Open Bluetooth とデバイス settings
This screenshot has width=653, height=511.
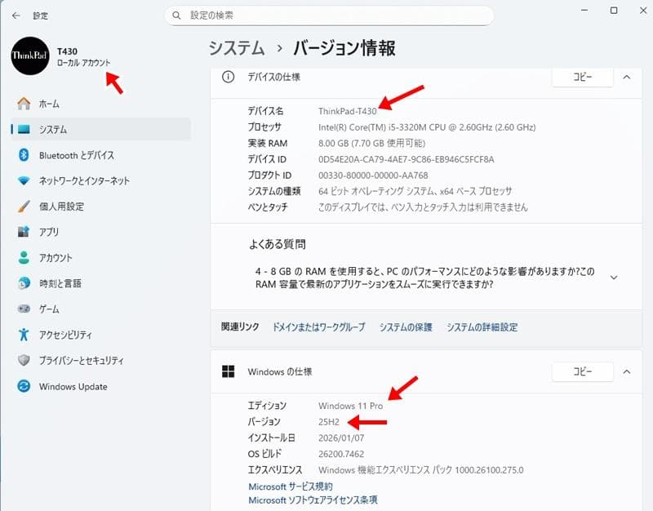pos(76,155)
